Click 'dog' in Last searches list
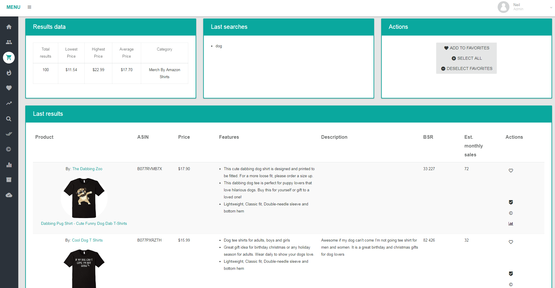 [x=219, y=46]
